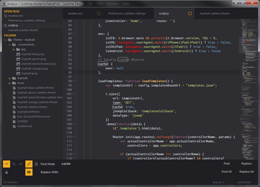Fold code at line 87 arrow
This screenshot has height=187, width=260.
(x=74, y=34)
